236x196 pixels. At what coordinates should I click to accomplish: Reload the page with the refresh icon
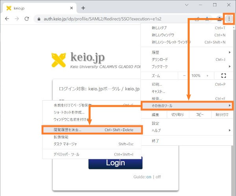[x=27, y=19]
